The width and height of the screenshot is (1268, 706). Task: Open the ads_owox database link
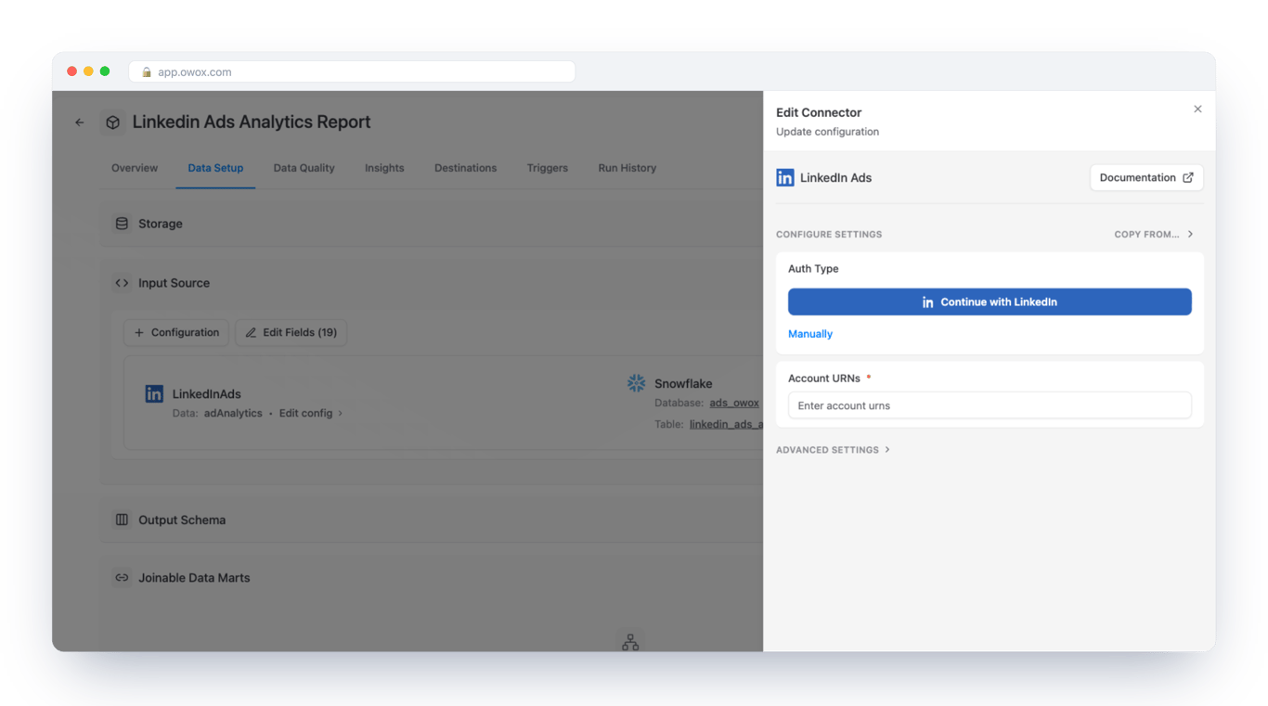(734, 403)
